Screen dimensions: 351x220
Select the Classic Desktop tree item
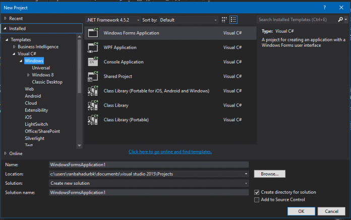(47, 82)
